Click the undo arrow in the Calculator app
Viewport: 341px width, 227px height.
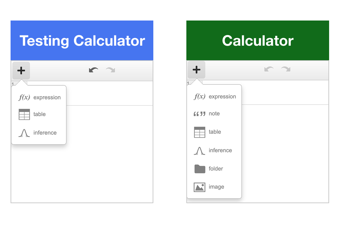(269, 69)
